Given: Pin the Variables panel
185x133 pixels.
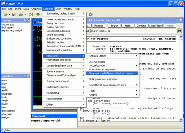Looking at the screenshot, I should [x=25, y=76].
